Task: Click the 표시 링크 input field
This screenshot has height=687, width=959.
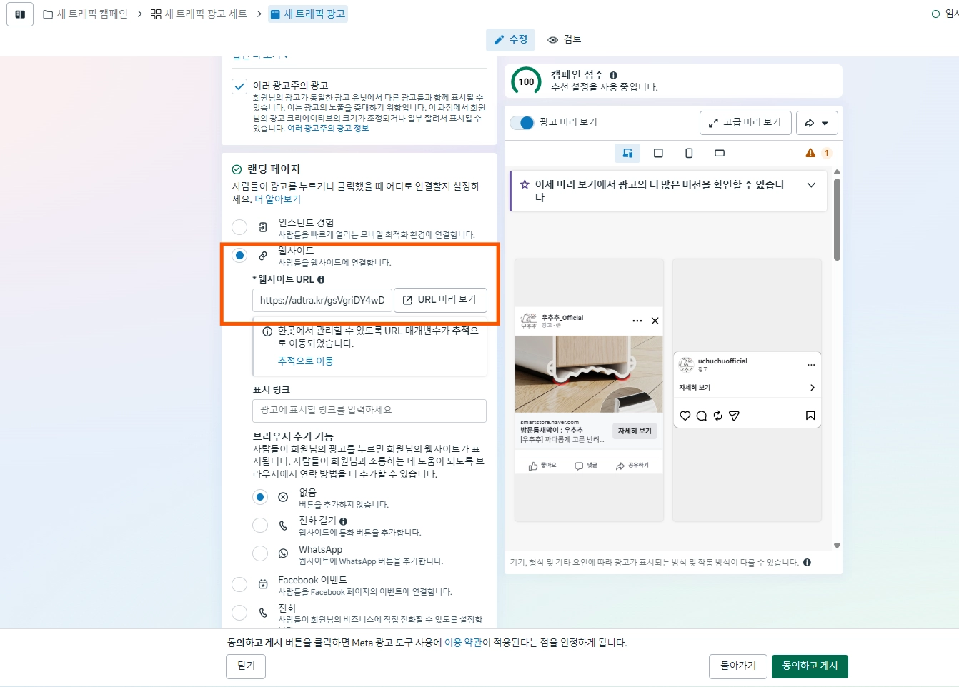Action: [369, 411]
